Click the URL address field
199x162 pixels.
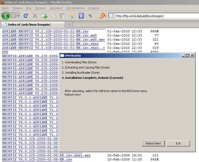[x=157, y=16]
